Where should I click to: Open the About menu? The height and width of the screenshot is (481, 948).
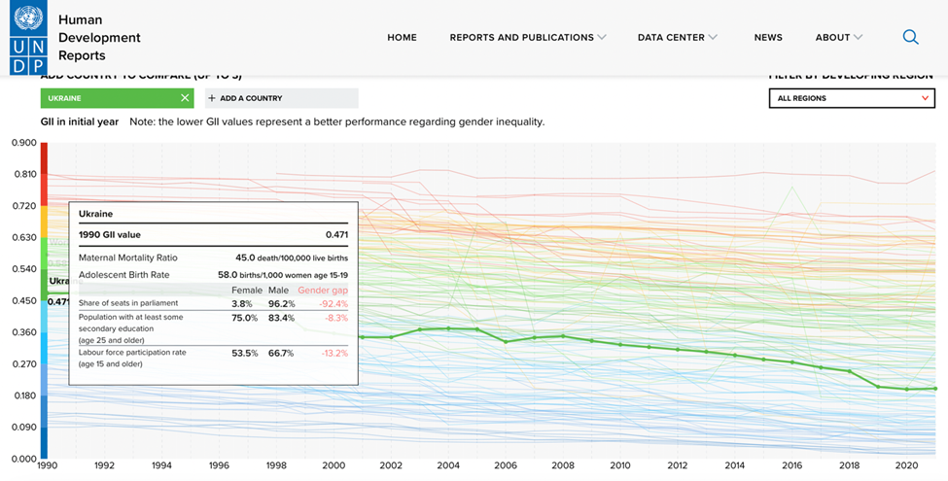(832, 38)
